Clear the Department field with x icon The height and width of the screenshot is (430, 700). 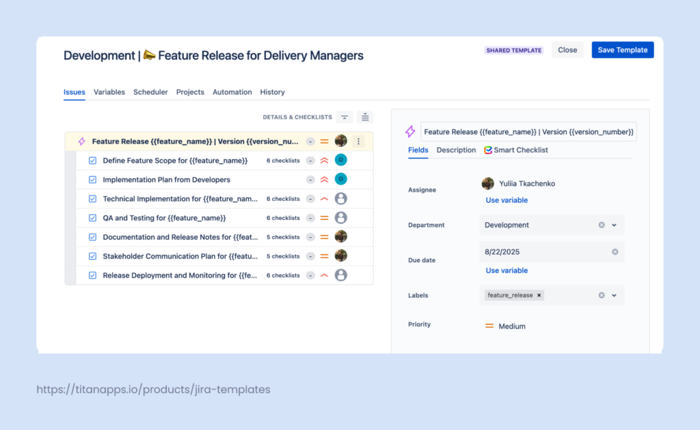(602, 225)
